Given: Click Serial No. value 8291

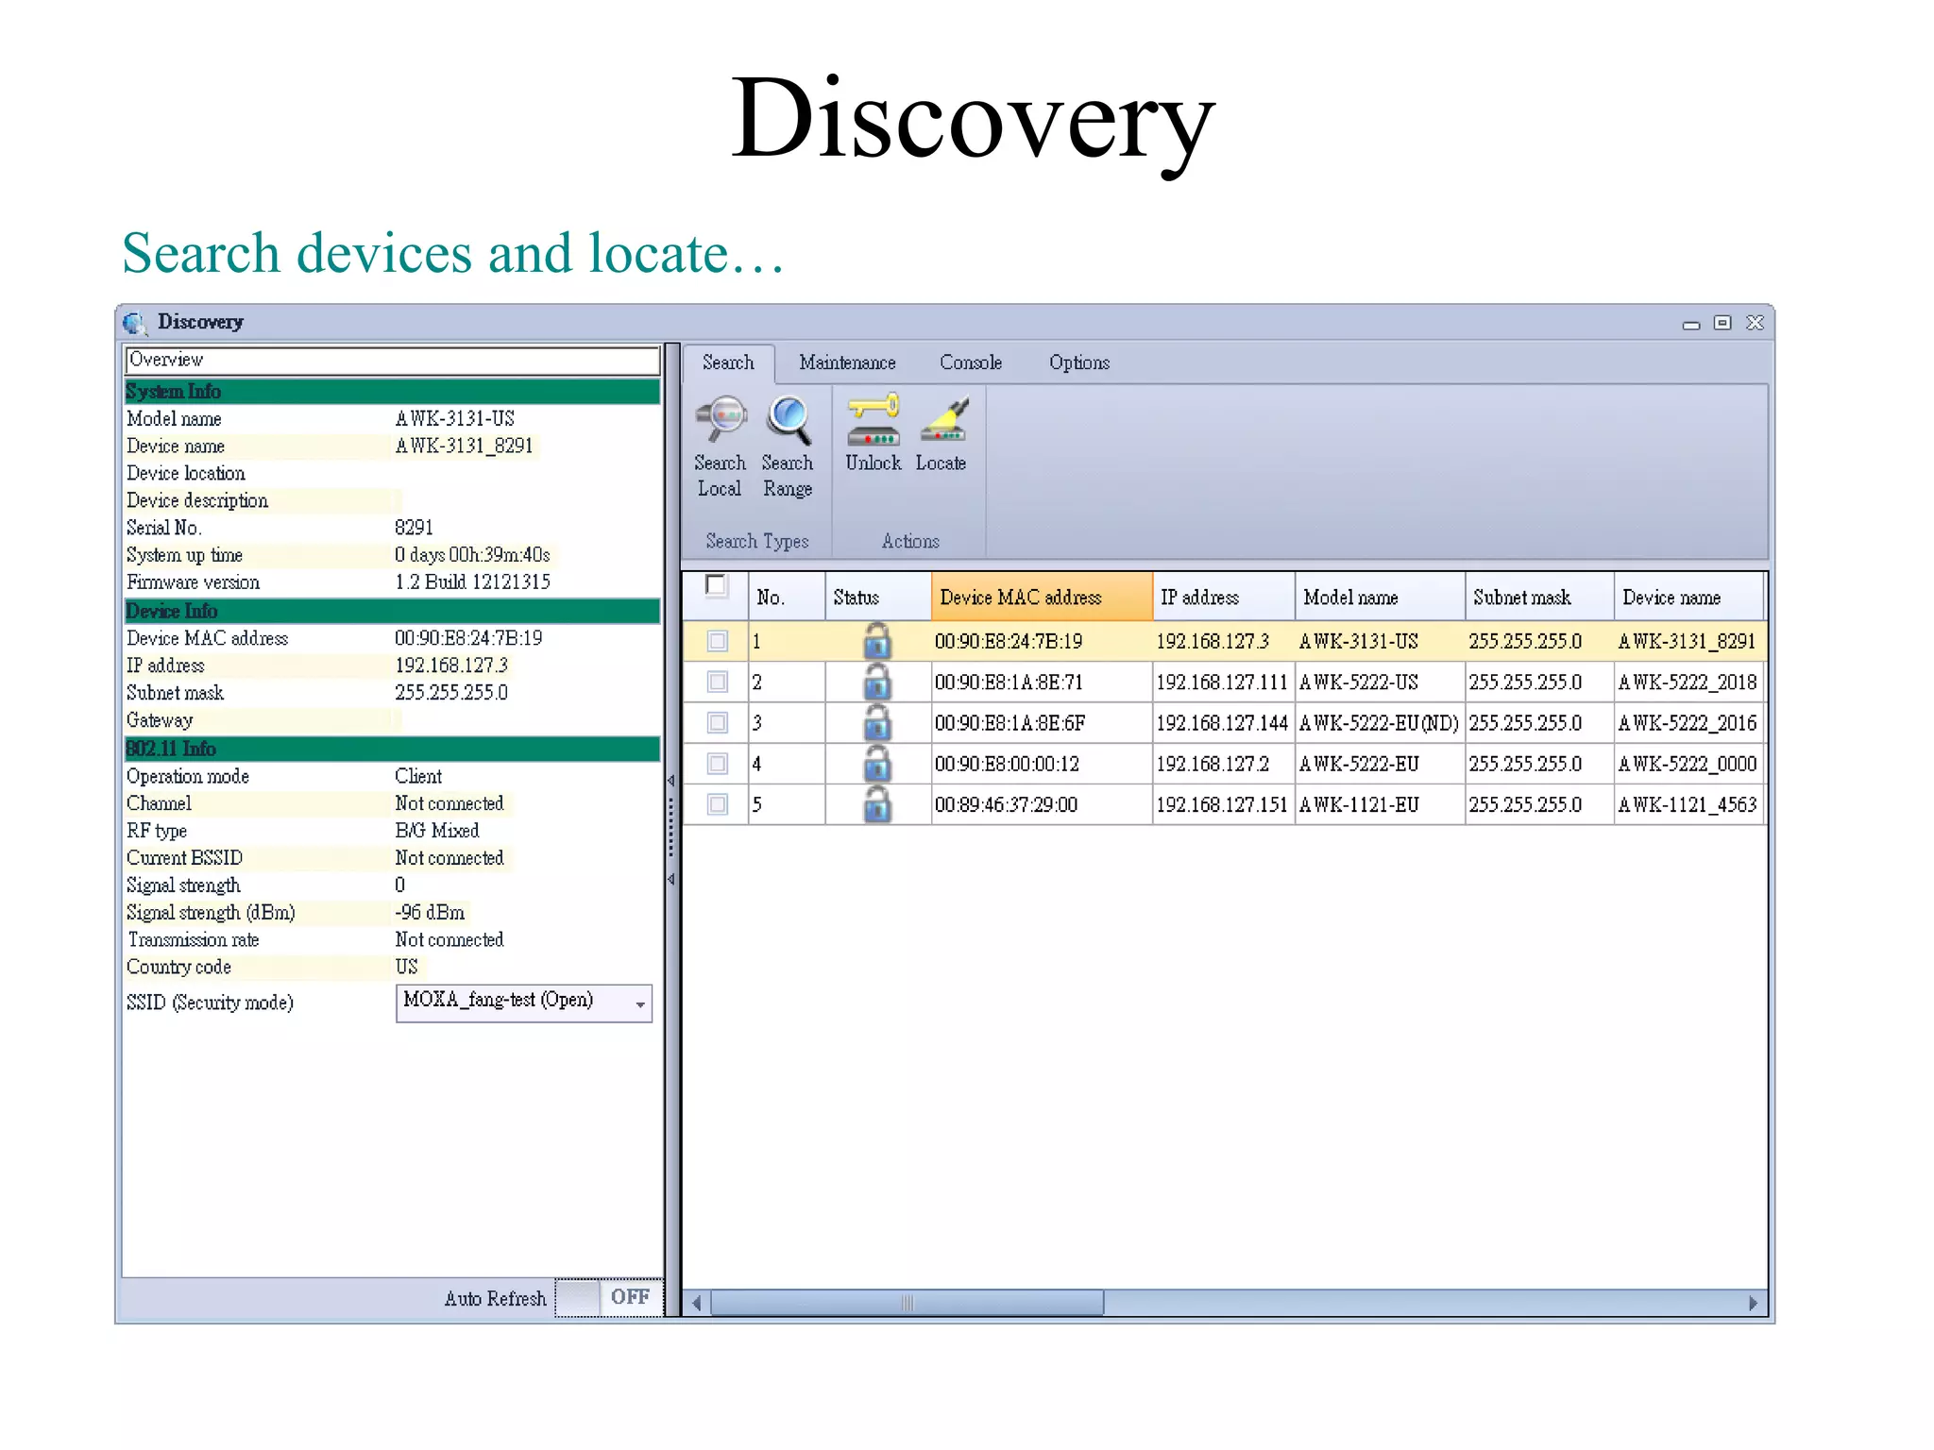Looking at the screenshot, I should (414, 528).
